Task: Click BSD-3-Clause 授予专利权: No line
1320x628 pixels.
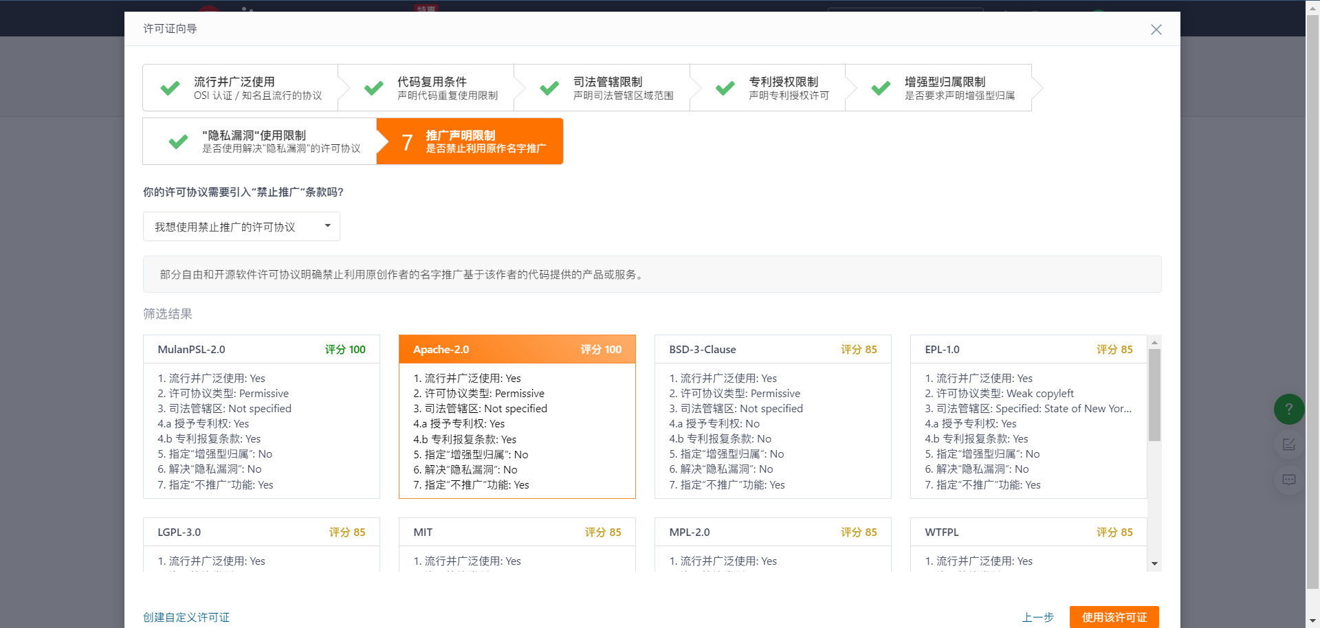Action: tap(714, 423)
